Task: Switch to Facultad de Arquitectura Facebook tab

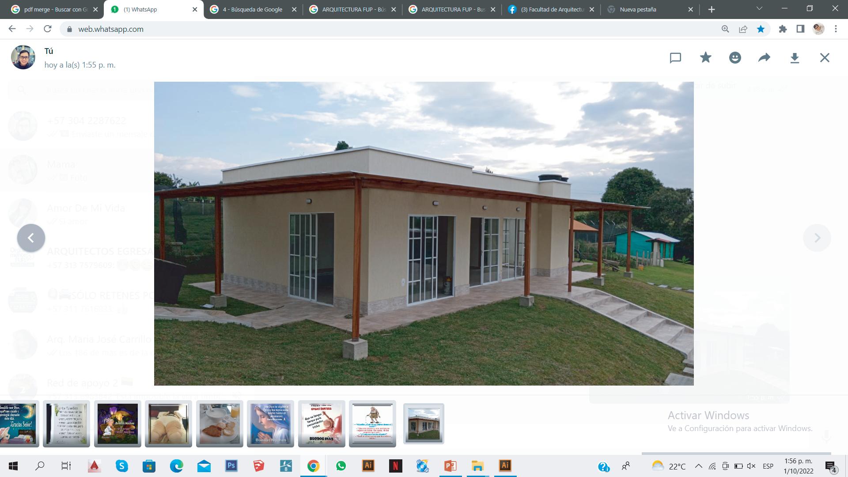Action: pos(552,9)
